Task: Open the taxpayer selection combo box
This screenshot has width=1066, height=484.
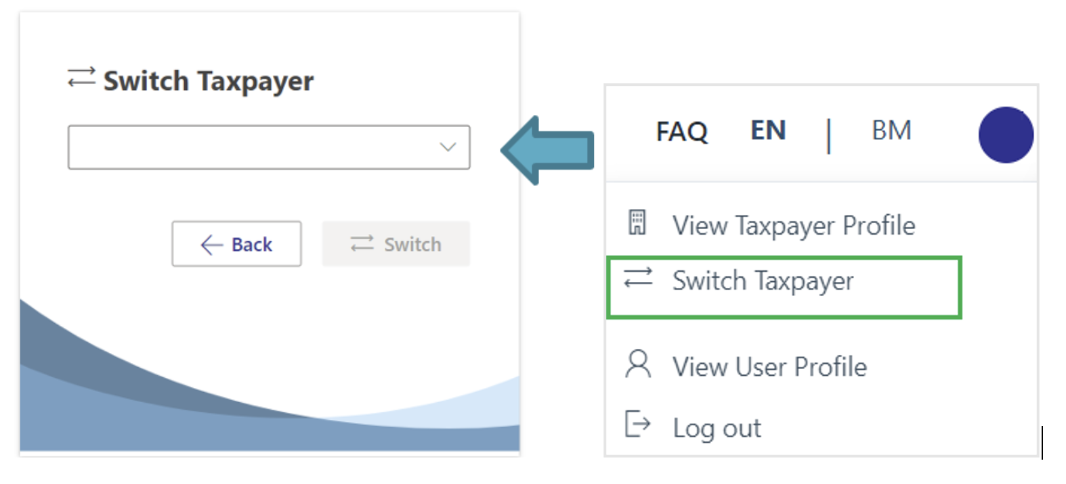Action: [x=257, y=147]
